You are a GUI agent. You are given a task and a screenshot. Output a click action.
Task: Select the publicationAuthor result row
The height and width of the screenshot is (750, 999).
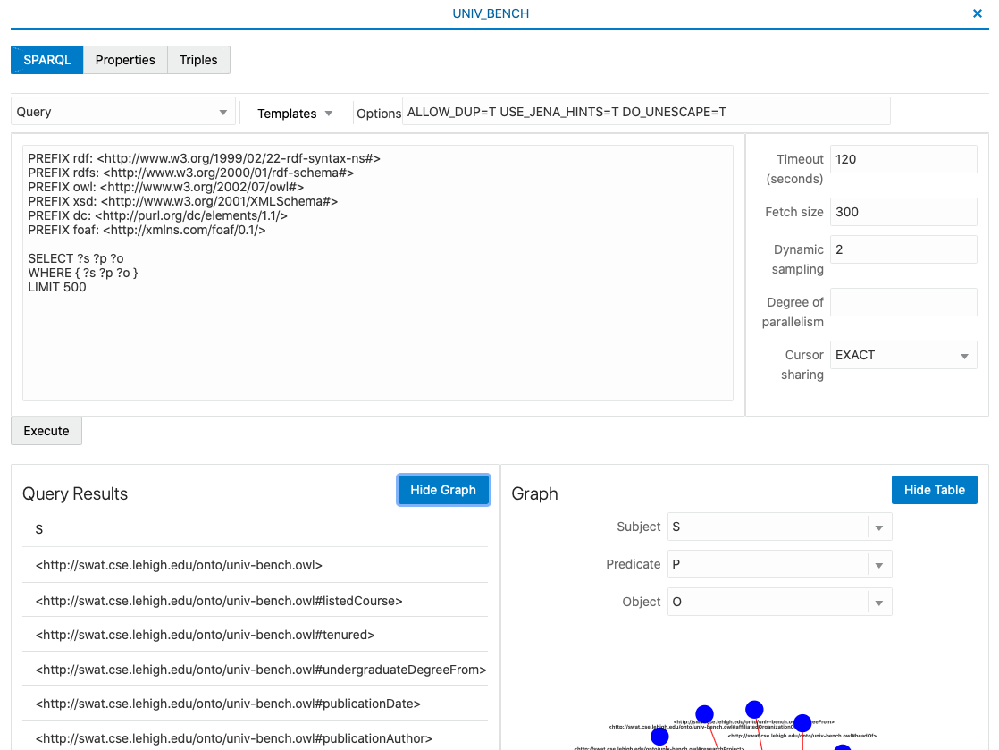tap(255, 737)
